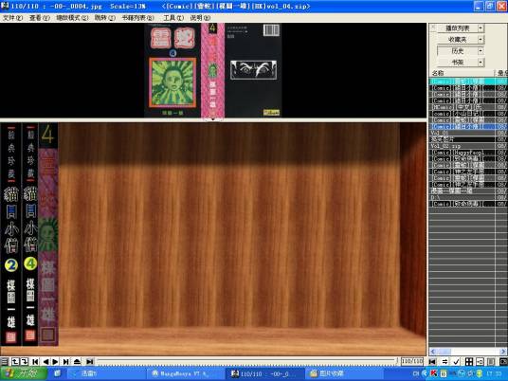Viewport: 508px width, 381px height.
Task: Select the Vol_02.zip list entry
Action: point(468,146)
